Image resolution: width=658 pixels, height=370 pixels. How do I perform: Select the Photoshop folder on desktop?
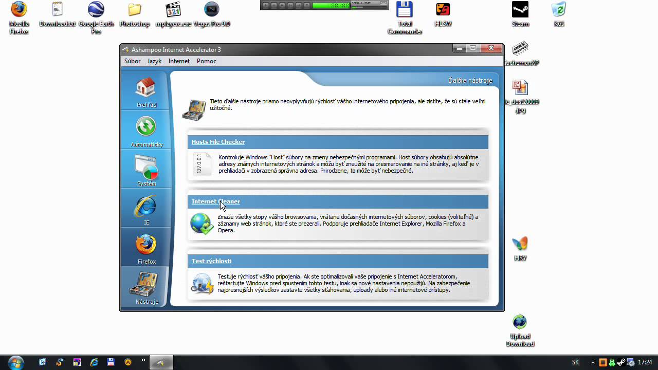click(135, 14)
